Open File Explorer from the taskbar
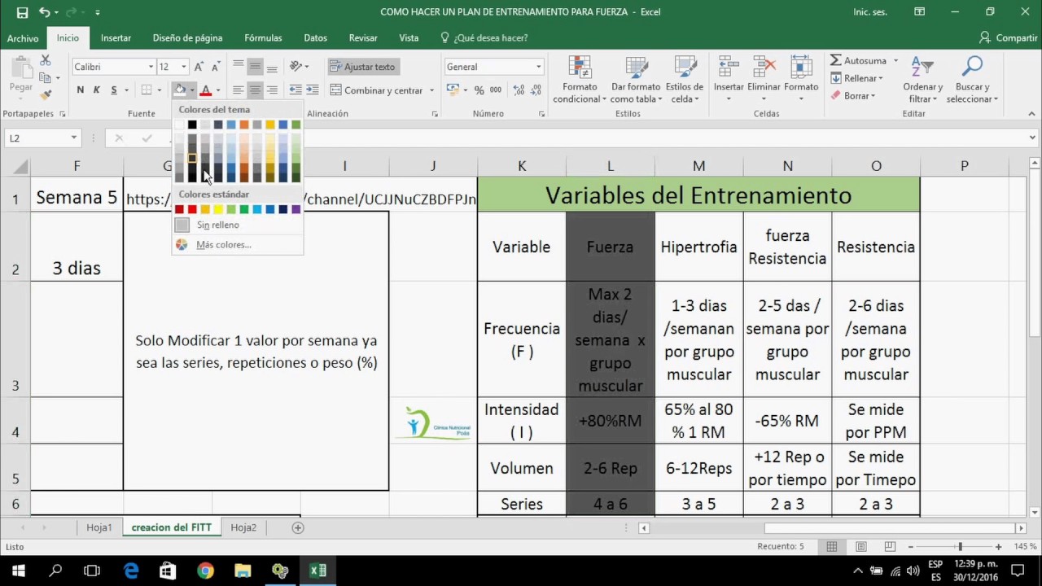1042x586 pixels. (243, 571)
